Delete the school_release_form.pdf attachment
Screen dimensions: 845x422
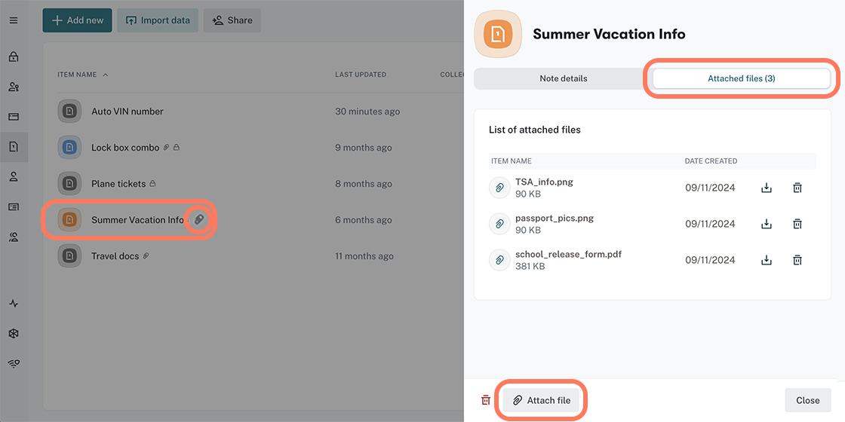coord(797,260)
